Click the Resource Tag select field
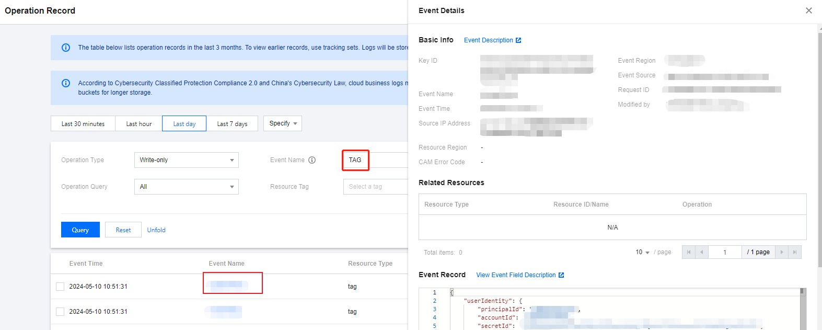This screenshot has height=330, width=822. point(375,187)
